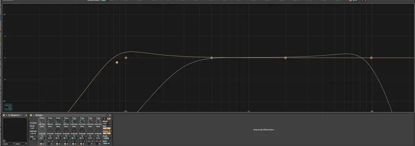Open the Massive X plug-in window wrench icon
The height and width of the screenshot is (146, 415).
click(9, 115)
